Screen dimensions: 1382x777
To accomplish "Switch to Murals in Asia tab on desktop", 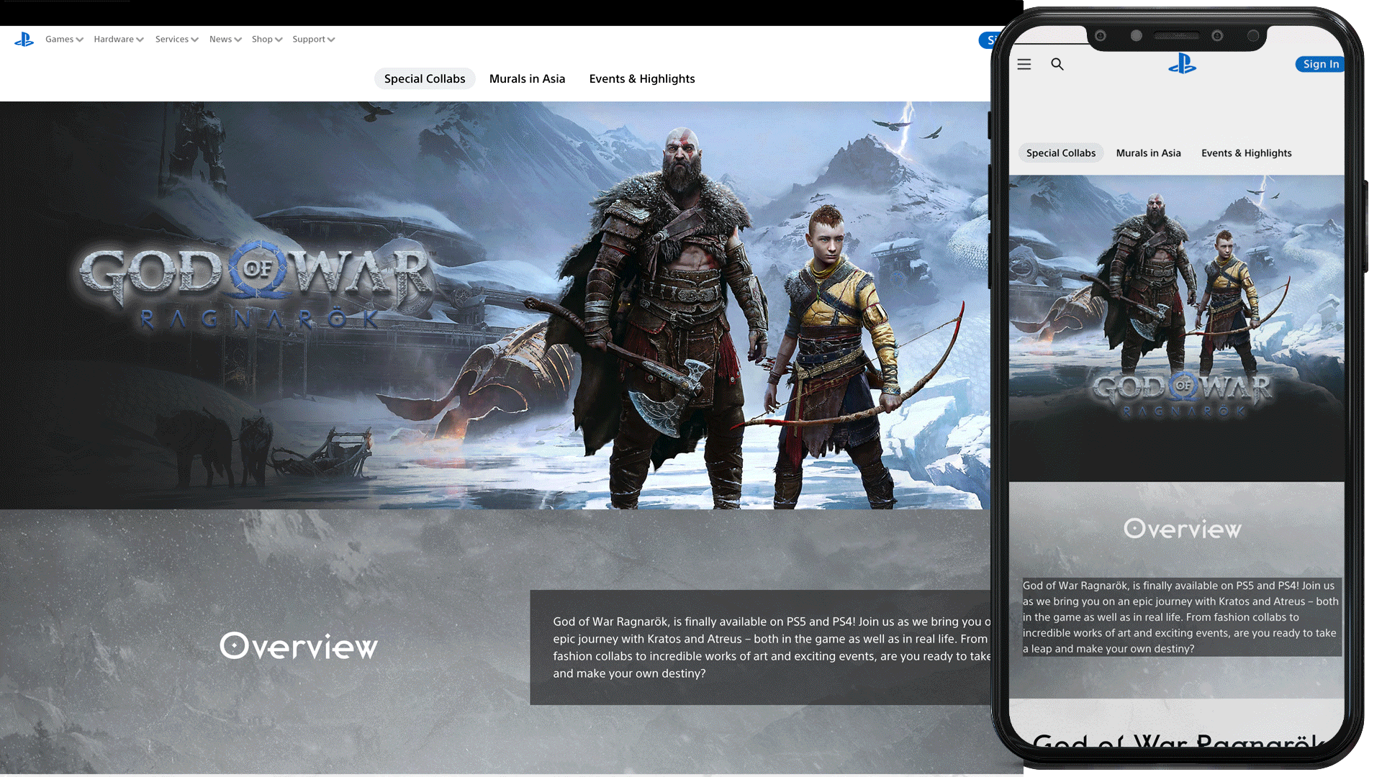I will pos(527,79).
